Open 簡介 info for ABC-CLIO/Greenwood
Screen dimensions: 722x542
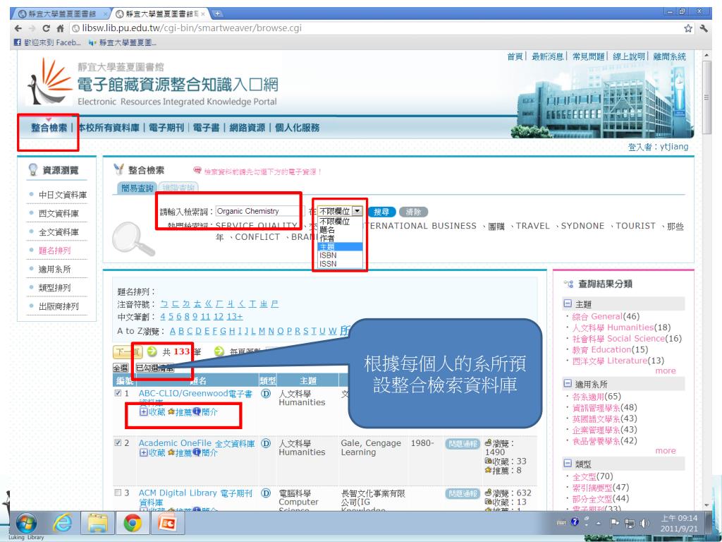tap(205, 412)
